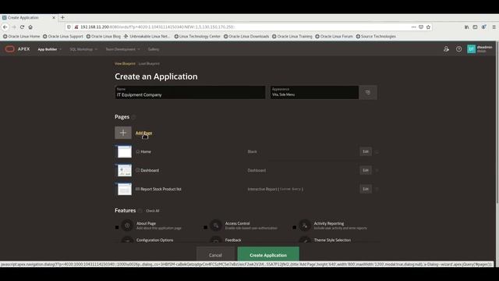Click the Features help icon
This screenshot has width=499, height=281.
[x=140, y=211]
